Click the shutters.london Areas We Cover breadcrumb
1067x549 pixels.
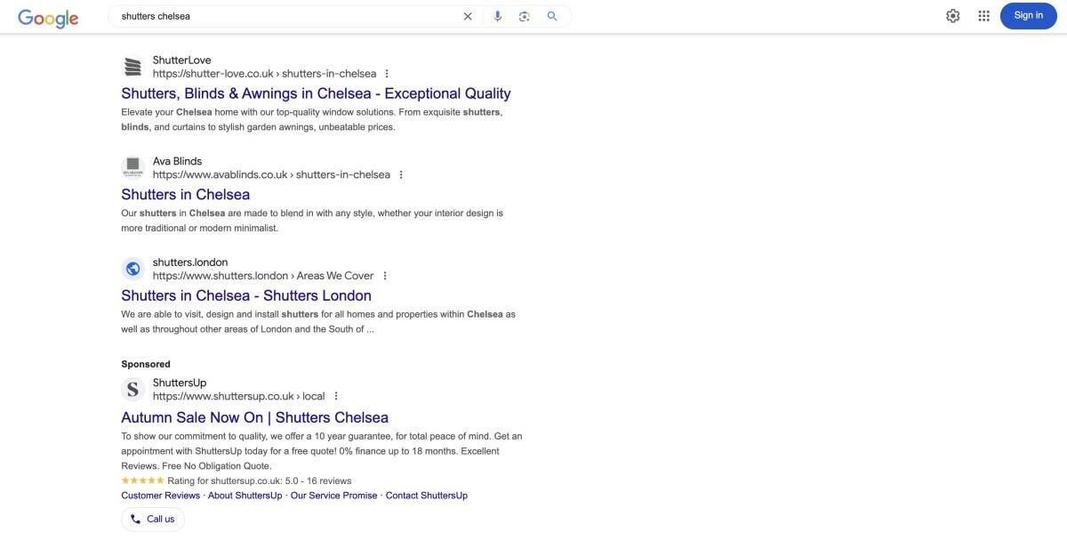click(263, 276)
